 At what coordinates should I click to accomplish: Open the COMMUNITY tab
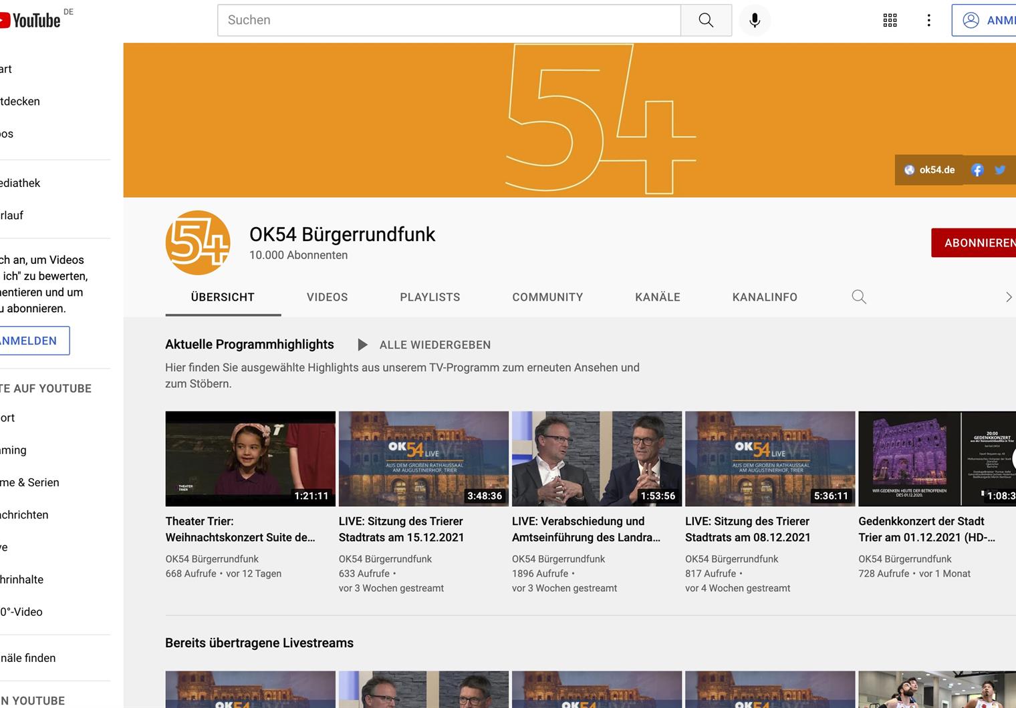[x=547, y=297]
